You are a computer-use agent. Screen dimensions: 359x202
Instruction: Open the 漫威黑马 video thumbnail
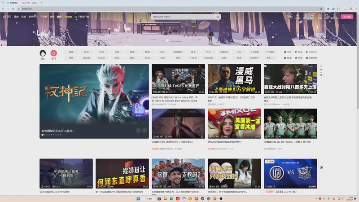(x=234, y=79)
